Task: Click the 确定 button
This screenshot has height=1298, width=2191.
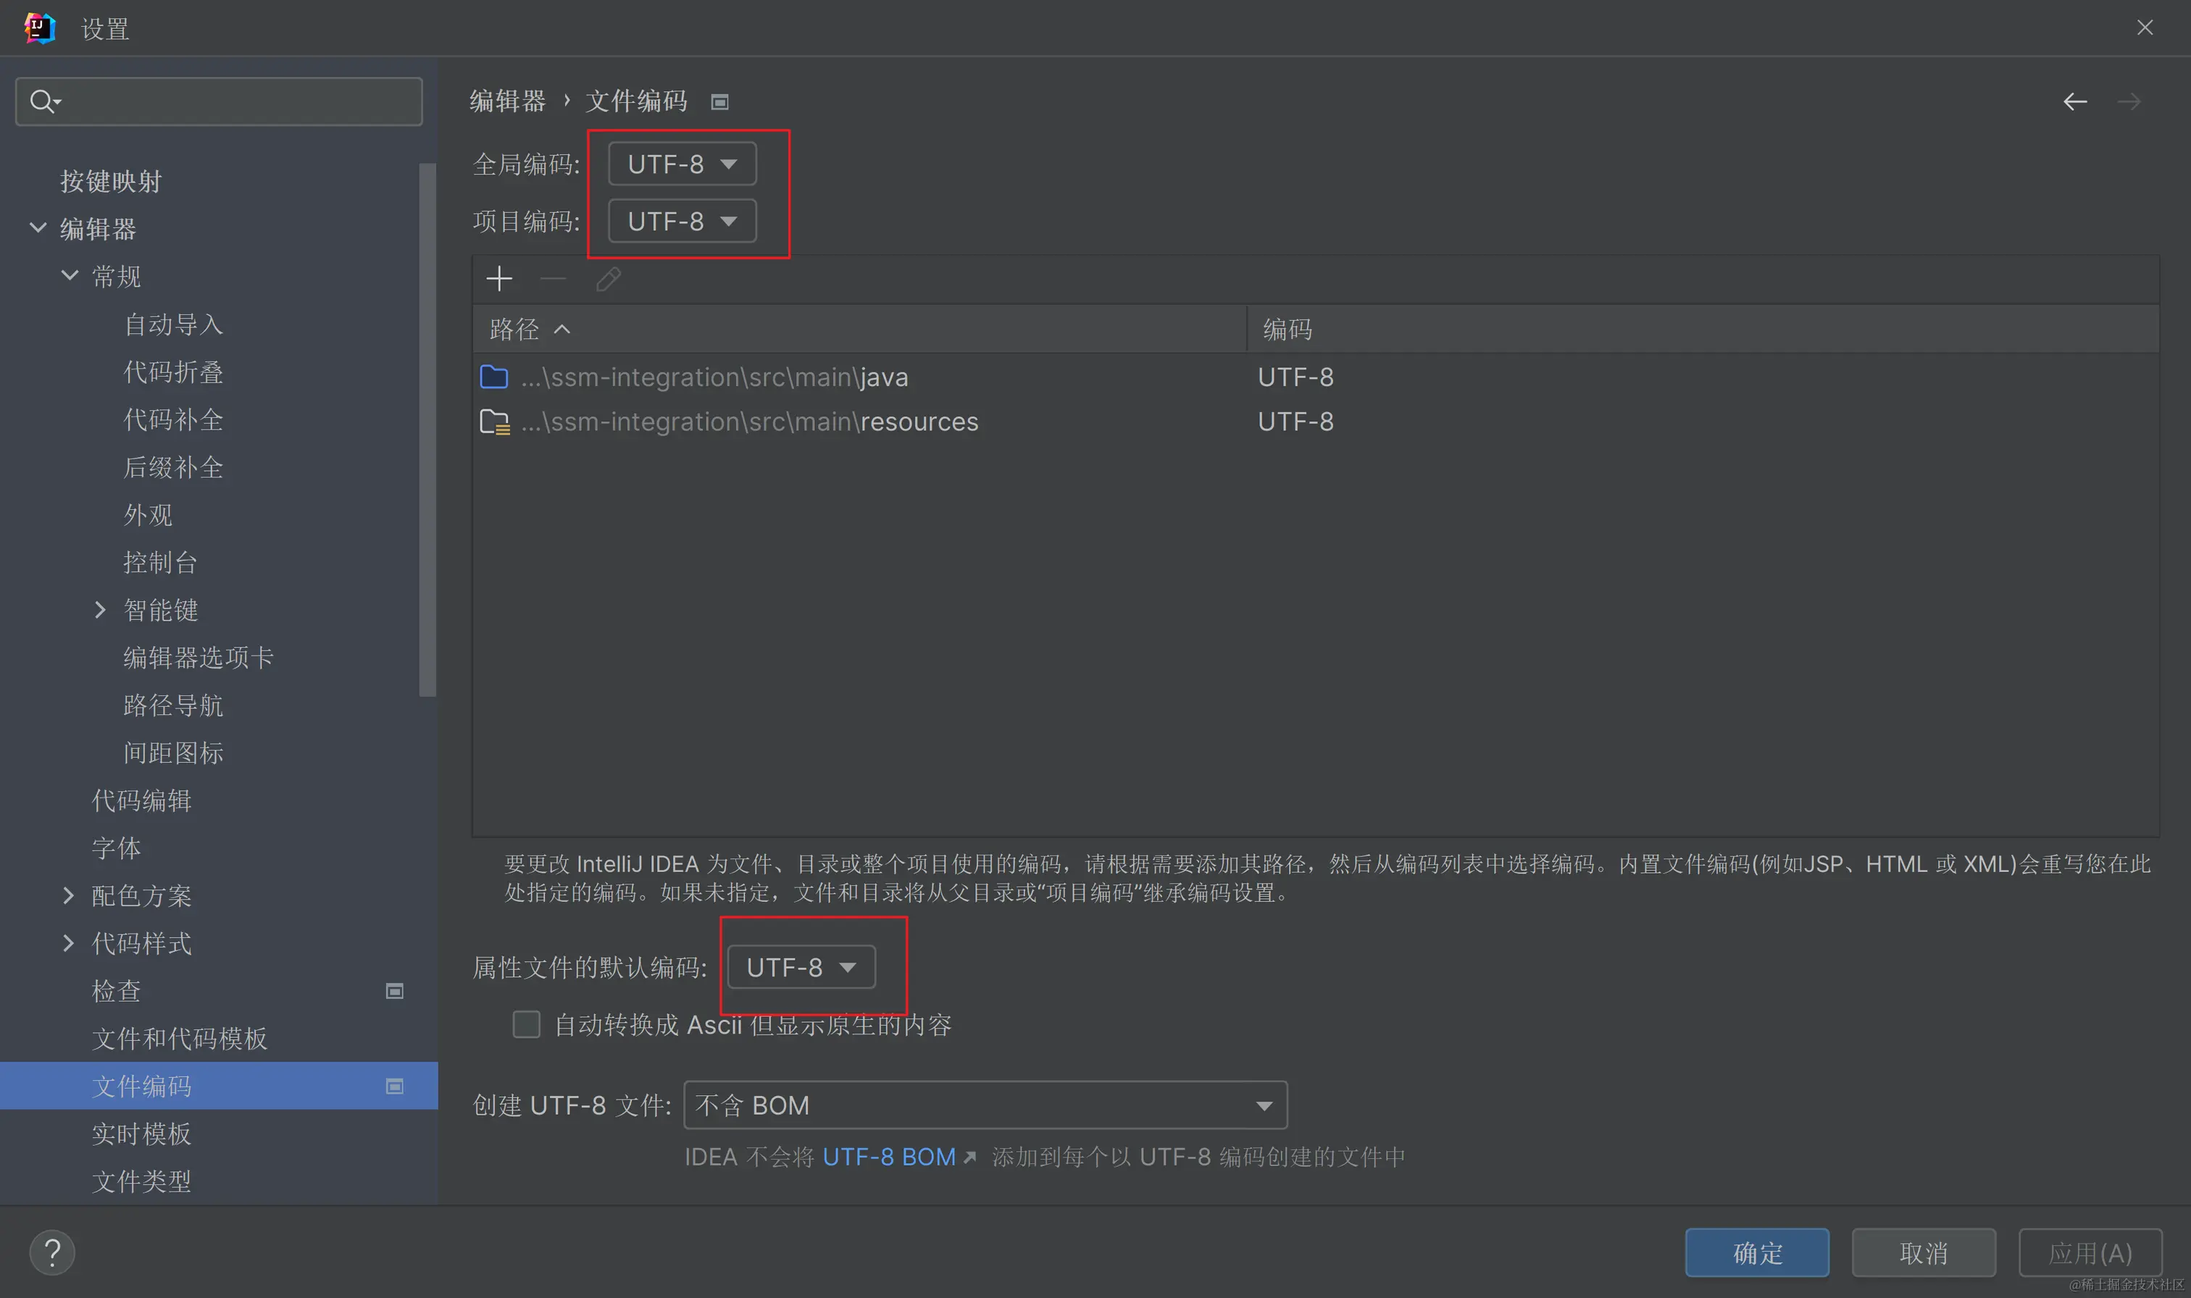Action: coord(1756,1252)
